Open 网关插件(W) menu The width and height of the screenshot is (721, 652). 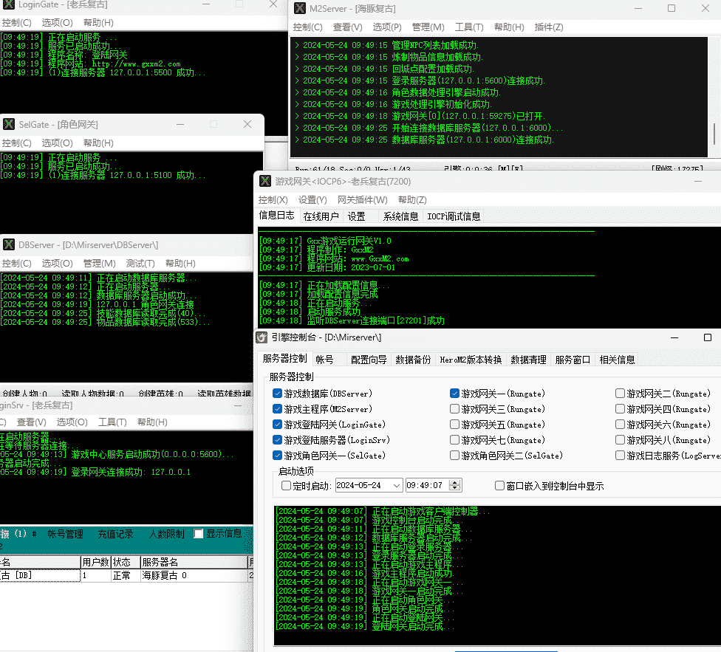click(362, 200)
